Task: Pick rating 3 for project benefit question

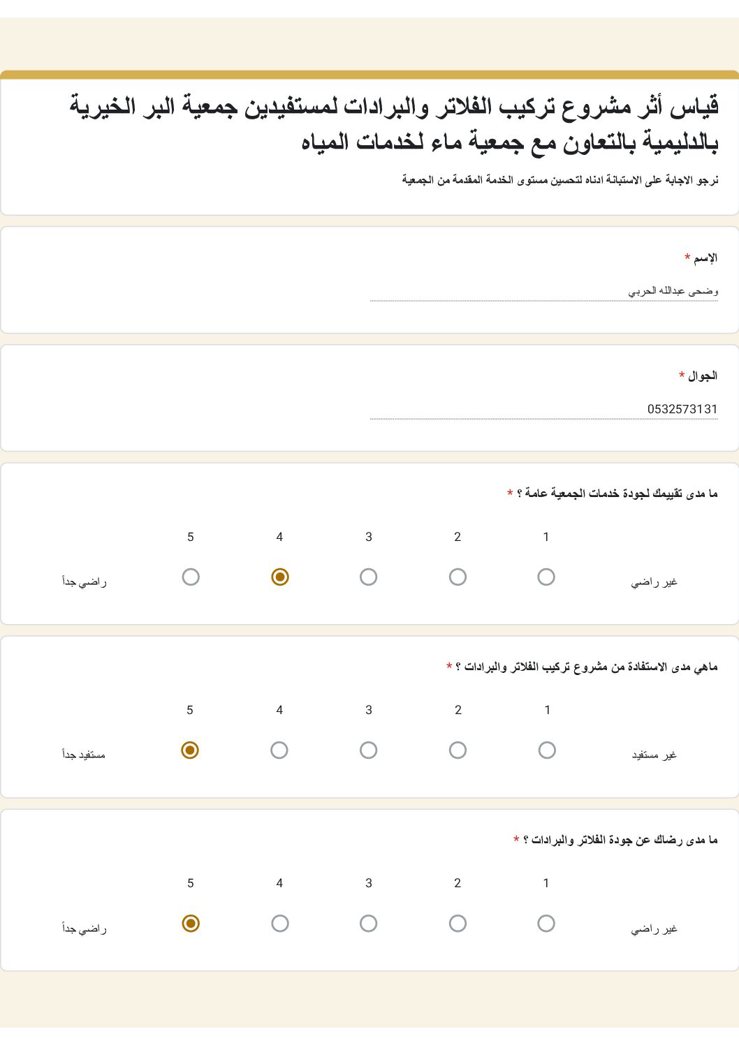Action: coord(369,750)
